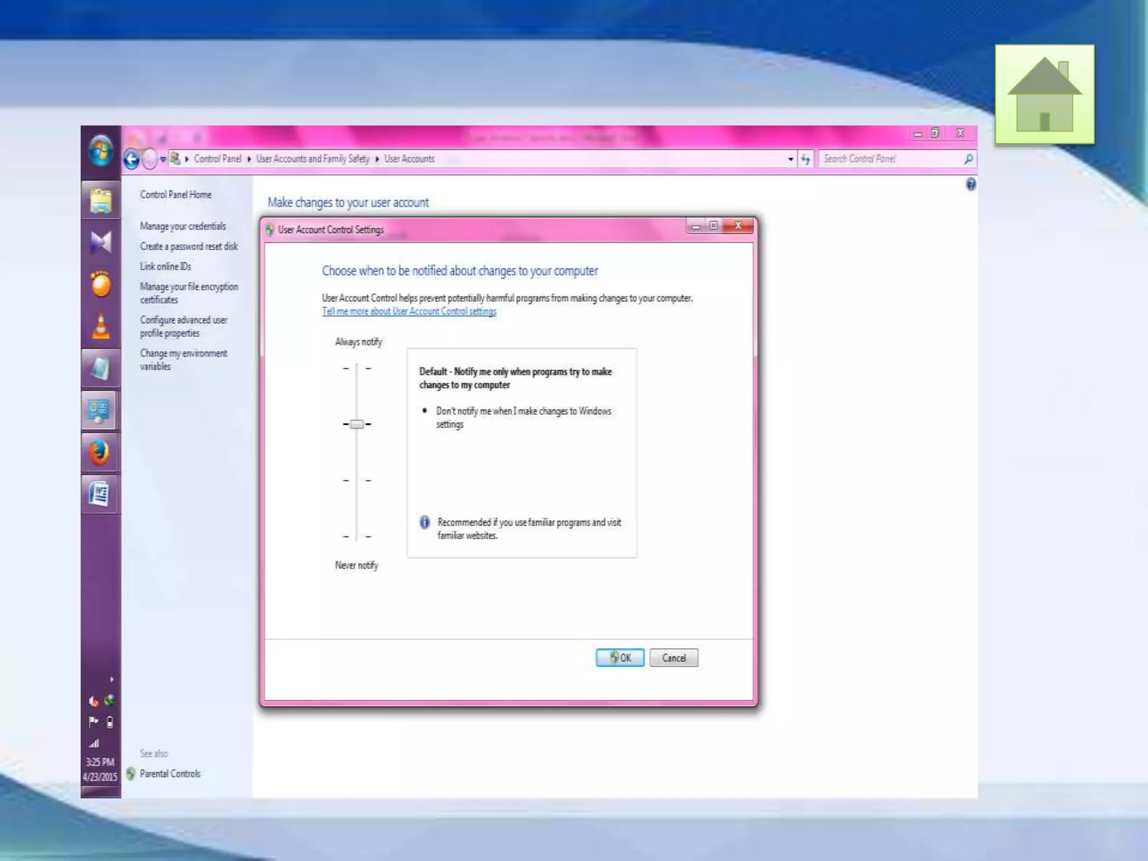The height and width of the screenshot is (861, 1148).
Task: Select the Control Panel taskbar icon
Action: pos(101,410)
